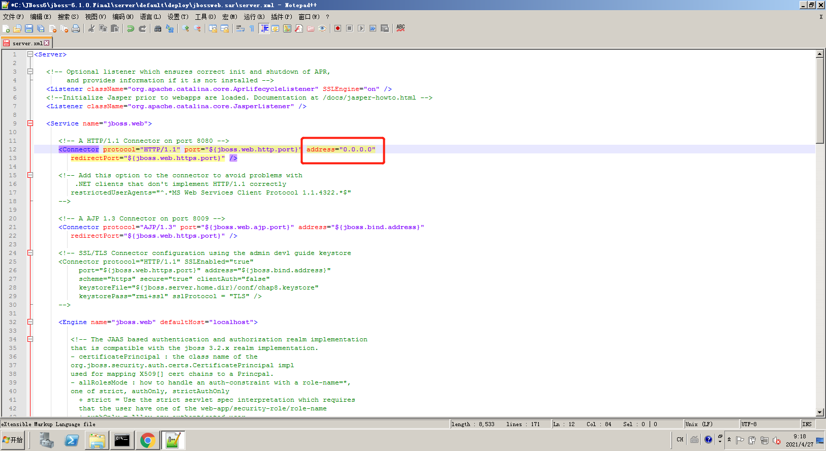Screen dimensions: 826x451
Task: Toggle Show All Characters paragraph icon
Action: [x=252, y=28]
